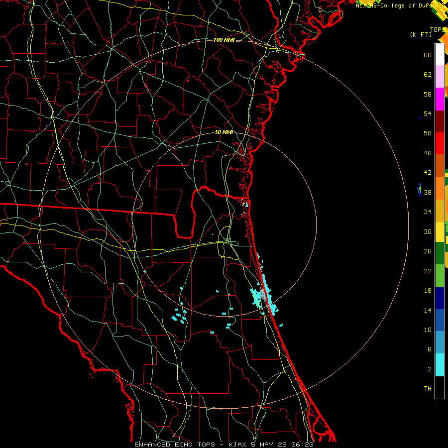Click the dark green legend swatch
Image resolution: width=448 pixels, height=448 pixels.
(440, 253)
